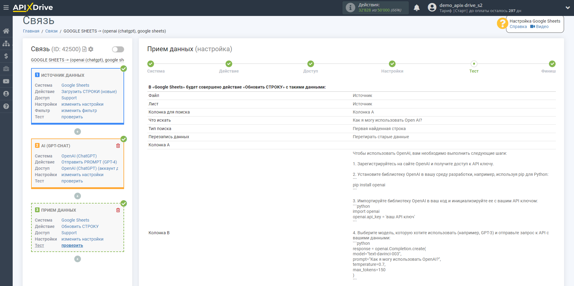This screenshot has height=286, width=574.
Task: Click the user avatar icon in header
Action: [432, 8]
